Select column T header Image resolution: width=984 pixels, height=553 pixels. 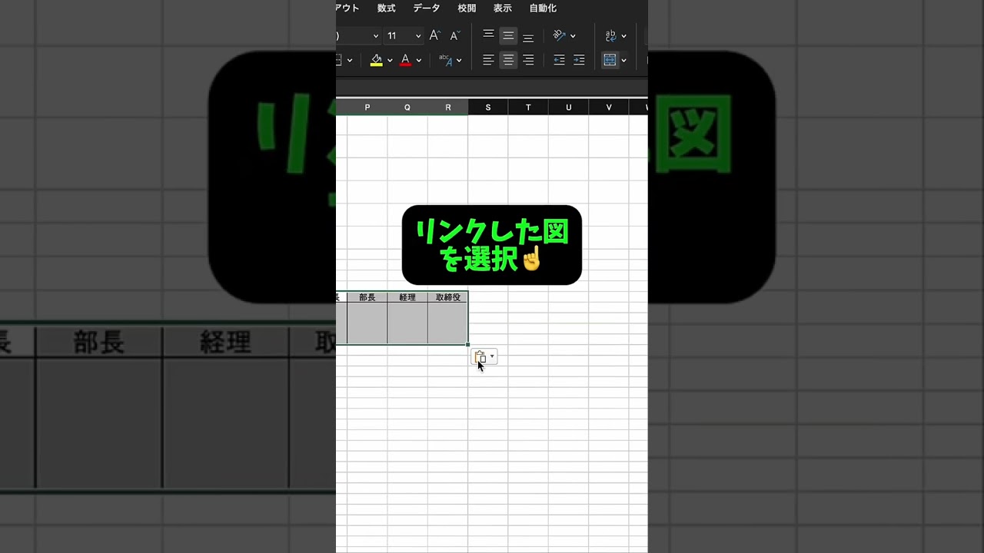528,108
